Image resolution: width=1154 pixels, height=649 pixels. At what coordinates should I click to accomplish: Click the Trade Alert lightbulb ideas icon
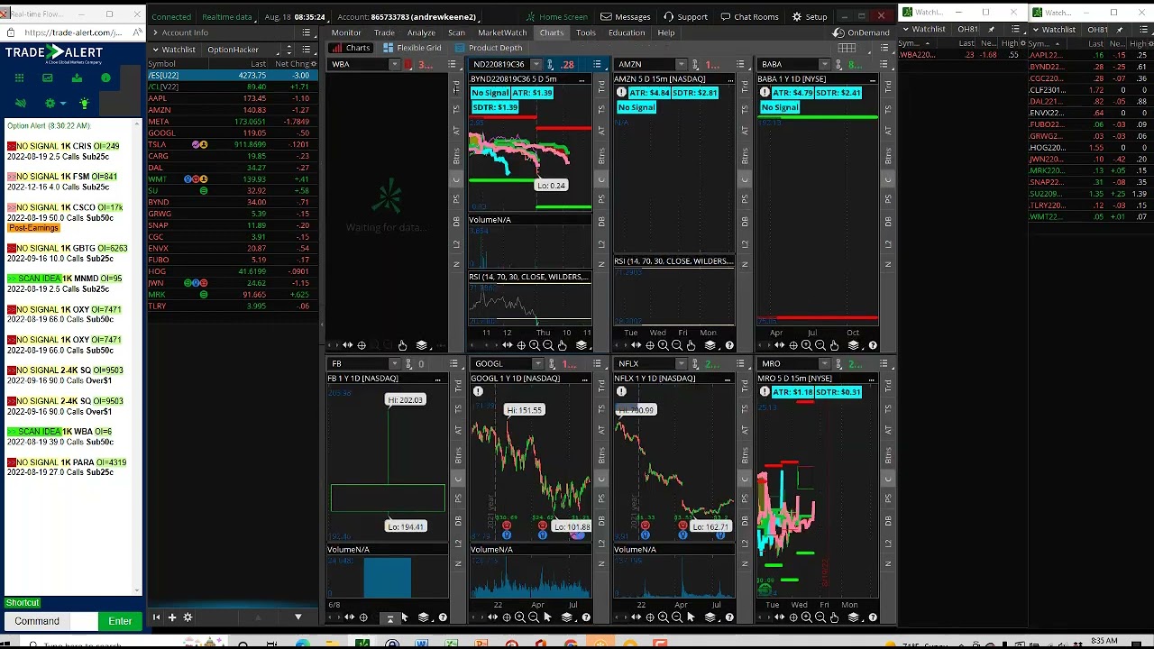84,103
